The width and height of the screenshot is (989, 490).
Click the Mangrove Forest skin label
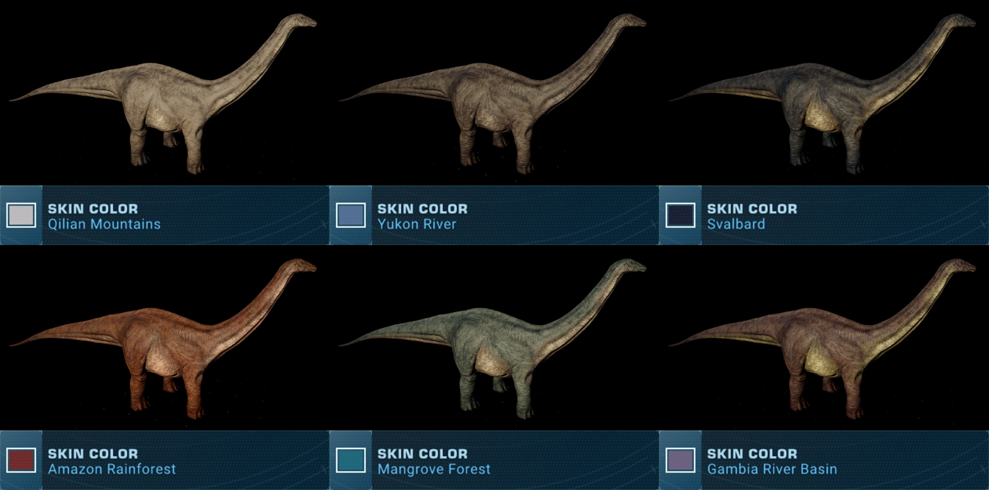pyautogui.click(x=434, y=469)
